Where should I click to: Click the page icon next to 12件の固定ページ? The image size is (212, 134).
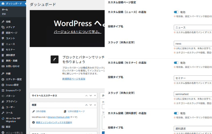[65, 111]
